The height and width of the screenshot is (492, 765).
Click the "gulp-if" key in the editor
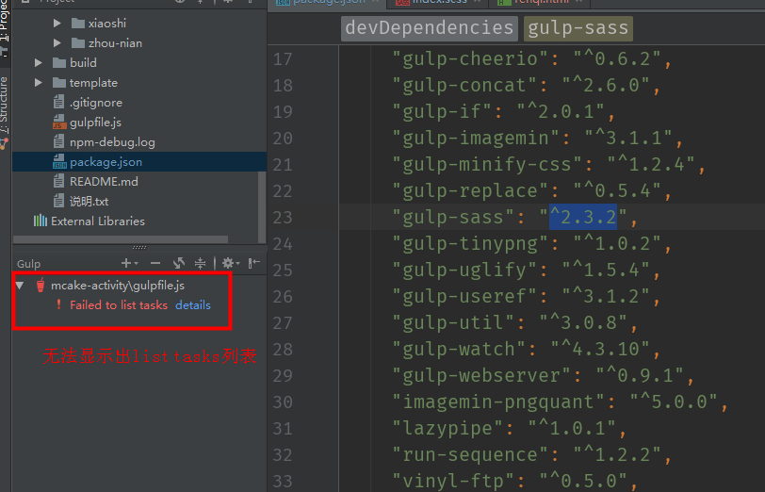click(x=442, y=111)
